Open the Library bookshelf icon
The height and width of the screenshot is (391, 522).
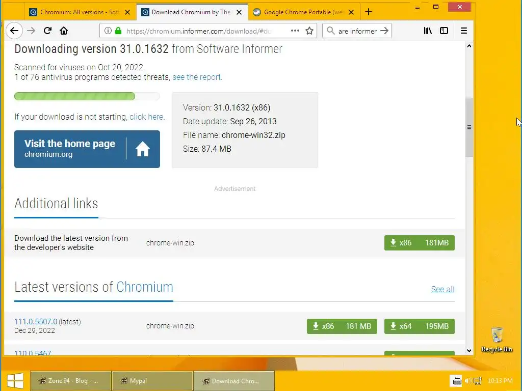click(x=428, y=31)
